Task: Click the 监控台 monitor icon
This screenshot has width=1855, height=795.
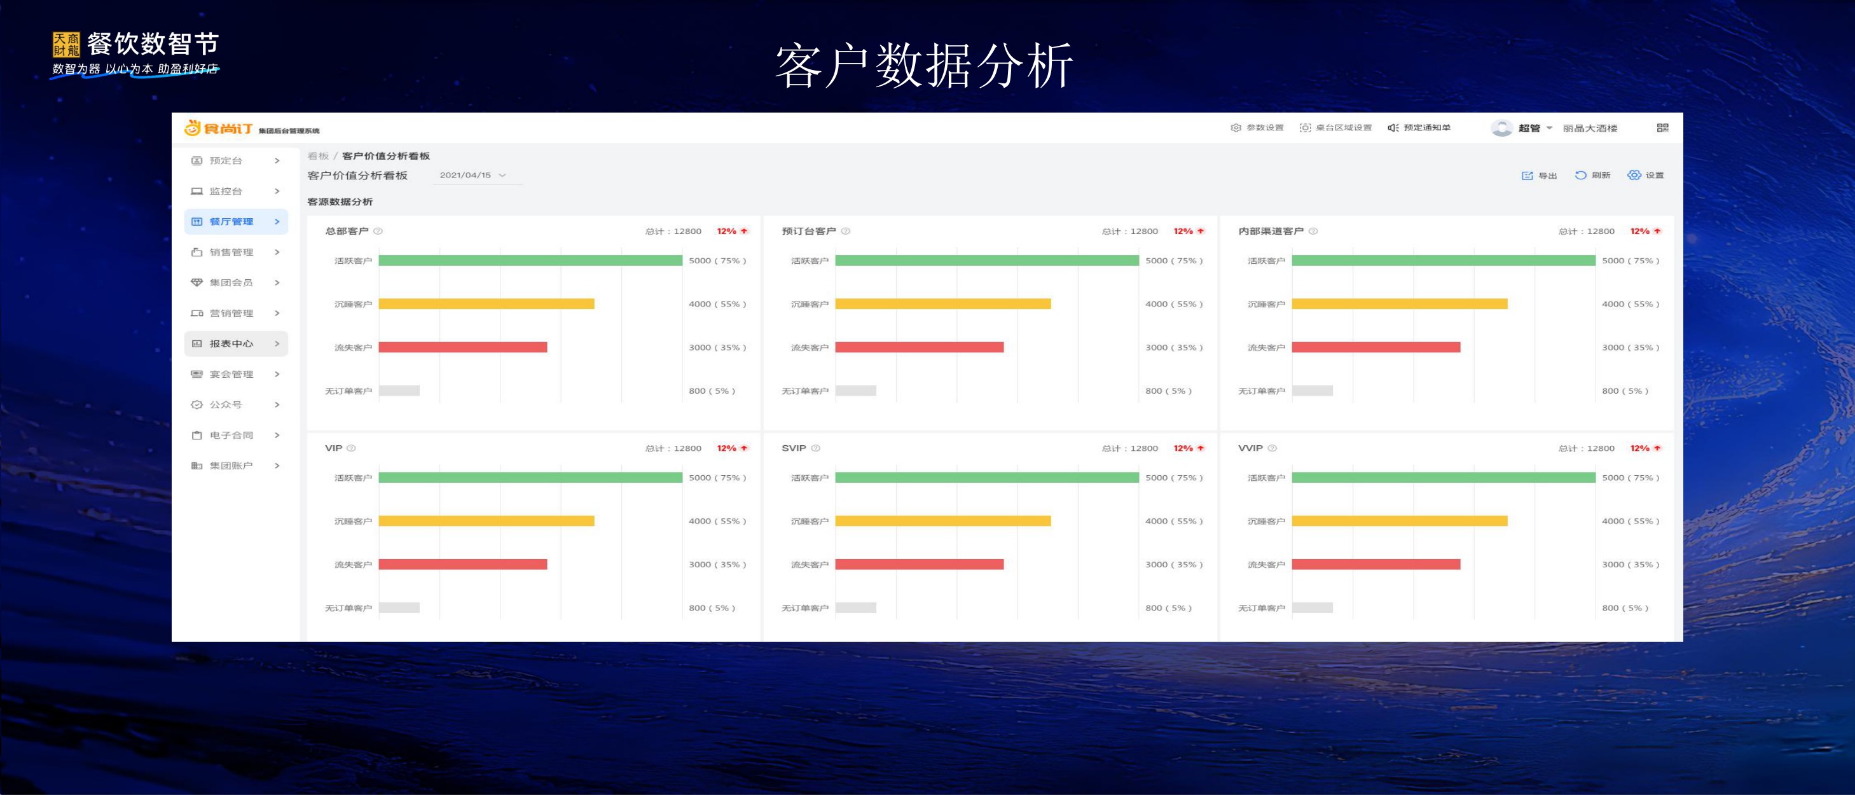Action: click(x=197, y=191)
